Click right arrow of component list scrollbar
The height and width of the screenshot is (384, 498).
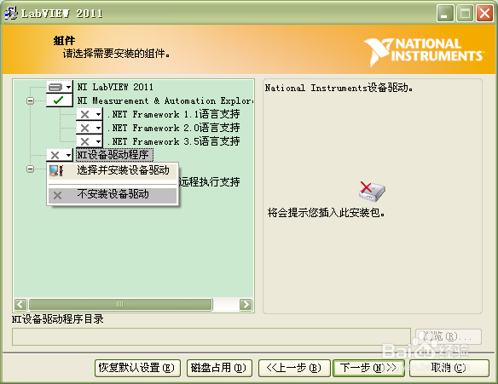pyautogui.click(x=246, y=305)
